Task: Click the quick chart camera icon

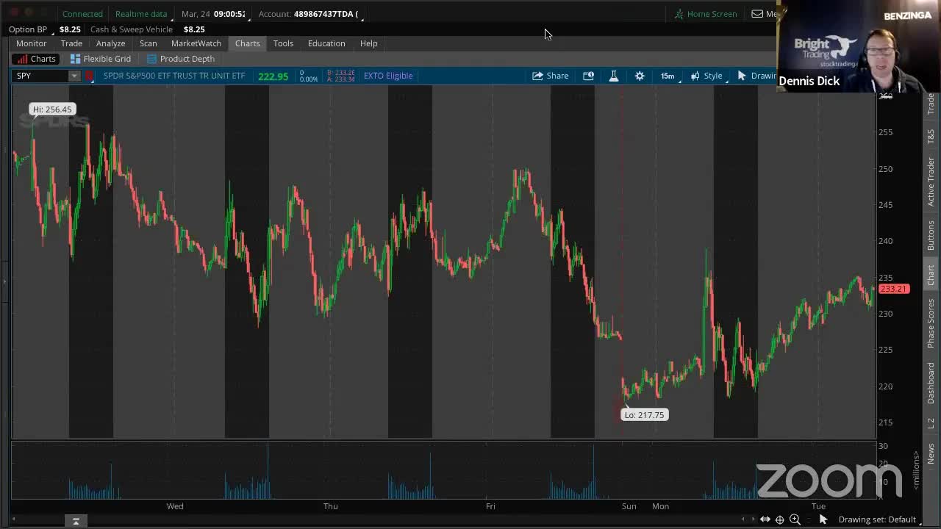Action: (588, 76)
